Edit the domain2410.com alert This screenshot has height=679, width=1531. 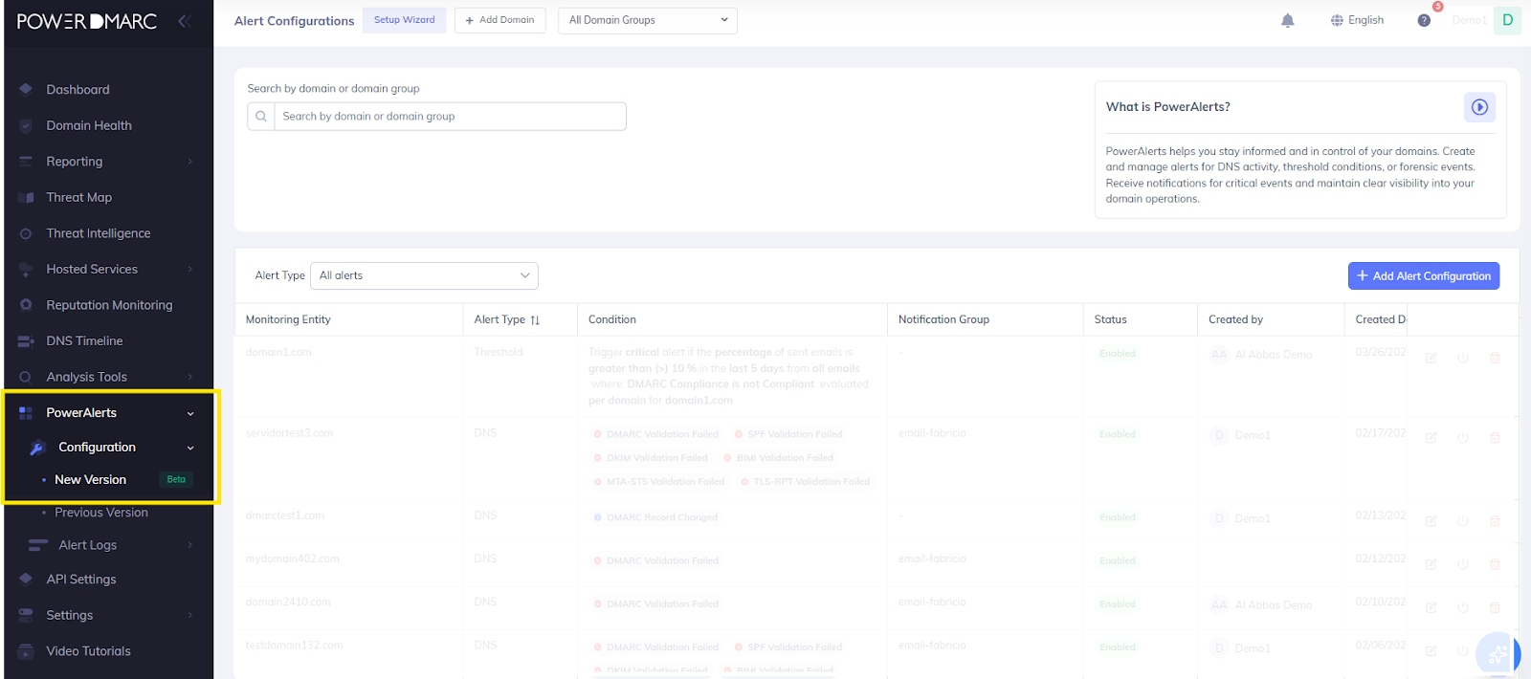[x=1431, y=607]
